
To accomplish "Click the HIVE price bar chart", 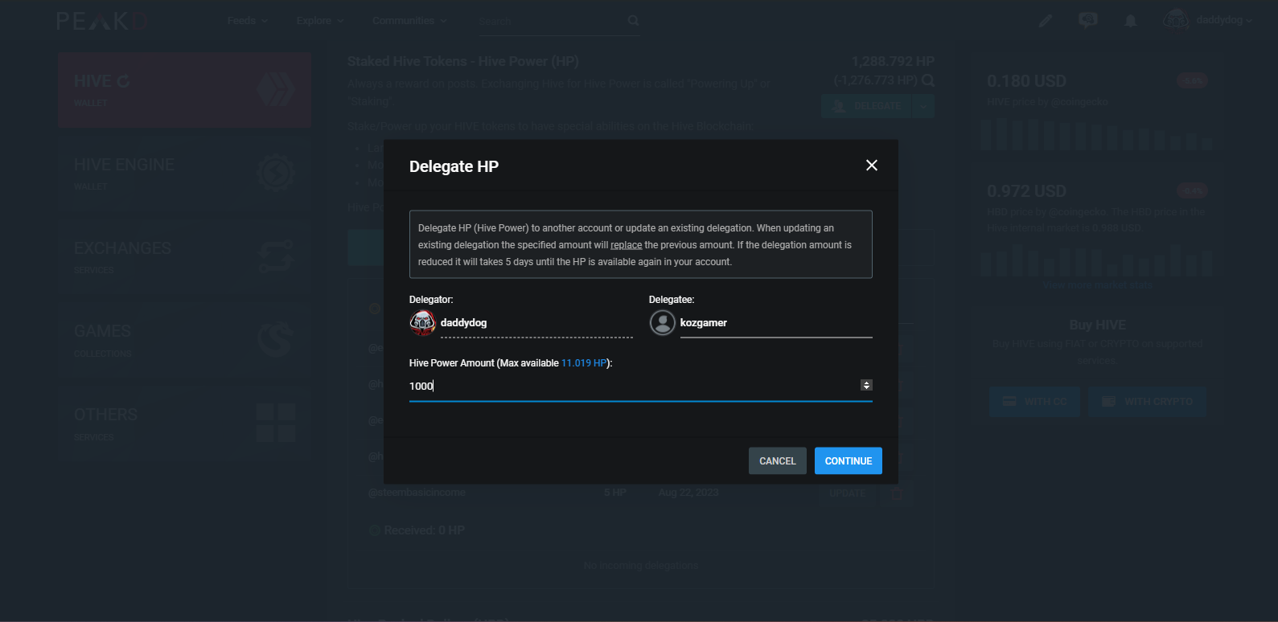I will 1097,134.
